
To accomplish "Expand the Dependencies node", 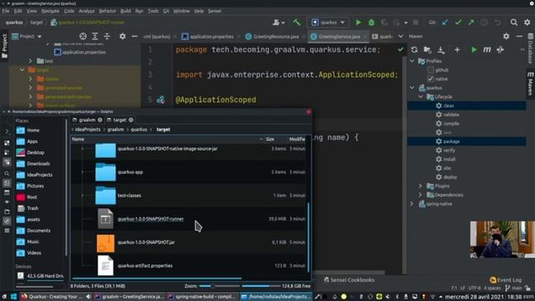I will pyautogui.click(x=420, y=195).
